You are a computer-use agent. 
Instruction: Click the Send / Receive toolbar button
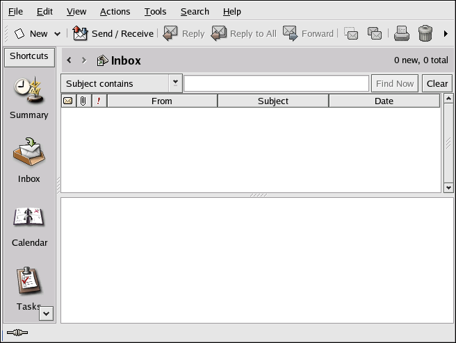click(x=113, y=33)
